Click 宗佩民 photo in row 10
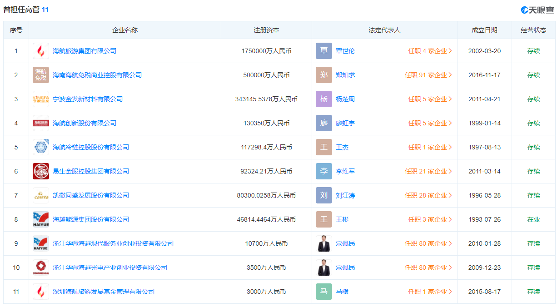 point(324,267)
